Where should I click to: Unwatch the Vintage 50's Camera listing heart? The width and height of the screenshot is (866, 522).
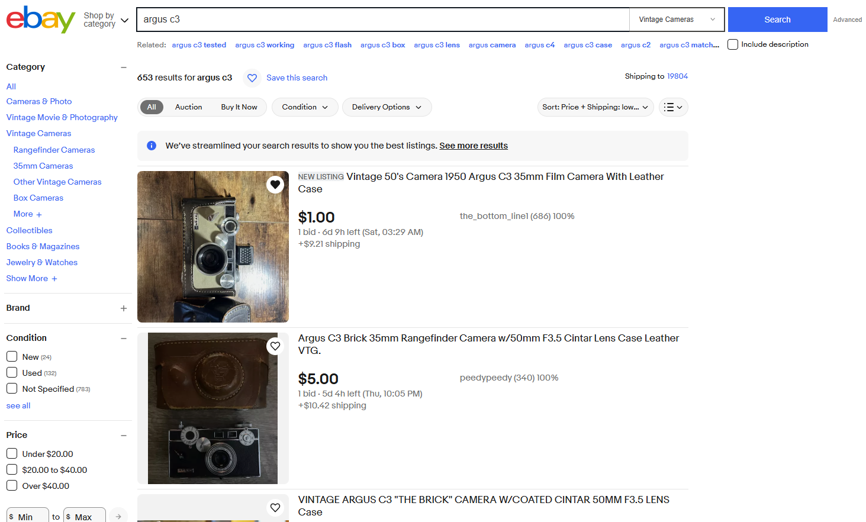pyautogui.click(x=275, y=185)
